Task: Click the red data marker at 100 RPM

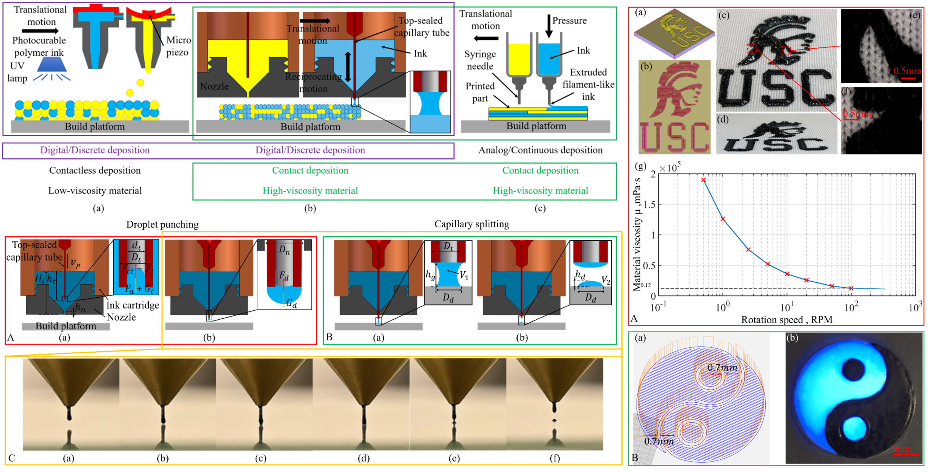Action: coord(851,289)
